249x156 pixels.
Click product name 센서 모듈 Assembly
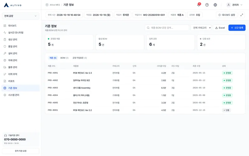click(x=82, y=88)
